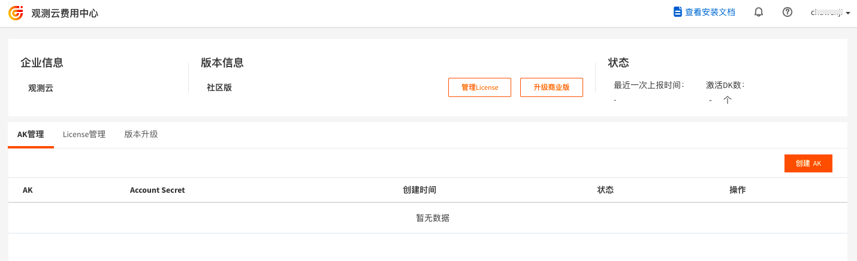Screen dimensions: 857x261
Task: Select the AK管理 tab
Action: 31,135
